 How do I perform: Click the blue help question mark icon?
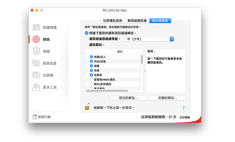point(184,108)
